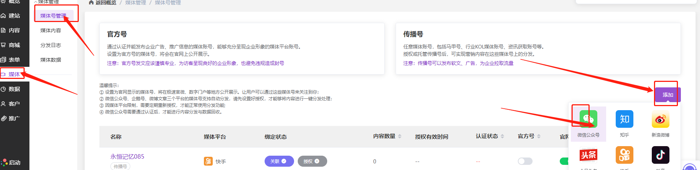This screenshot has width=700, height=170.
Task: Select the WeChat 微信公众号 icon
Action: 588,119
